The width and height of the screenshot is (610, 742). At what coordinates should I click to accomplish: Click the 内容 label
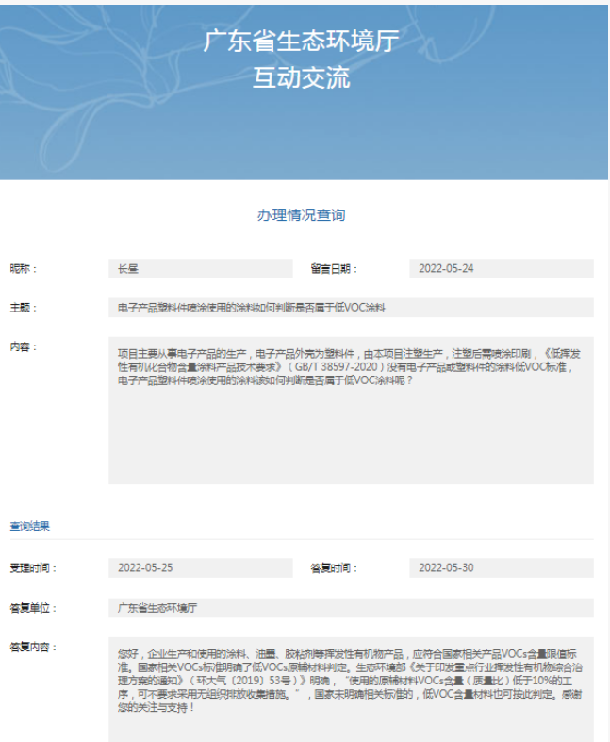pyautogui.click(x=24, y=346)
